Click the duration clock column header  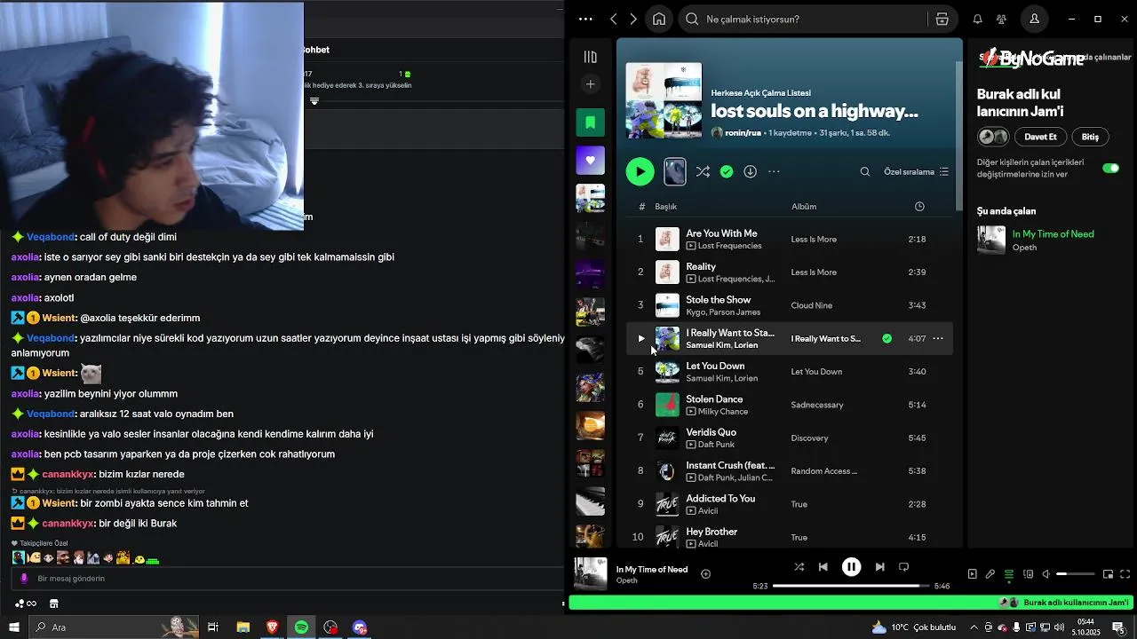pyautogui.click(x=919, y=207)
